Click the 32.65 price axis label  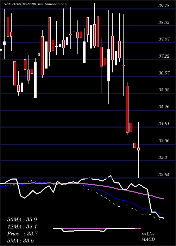coord(164,174)
